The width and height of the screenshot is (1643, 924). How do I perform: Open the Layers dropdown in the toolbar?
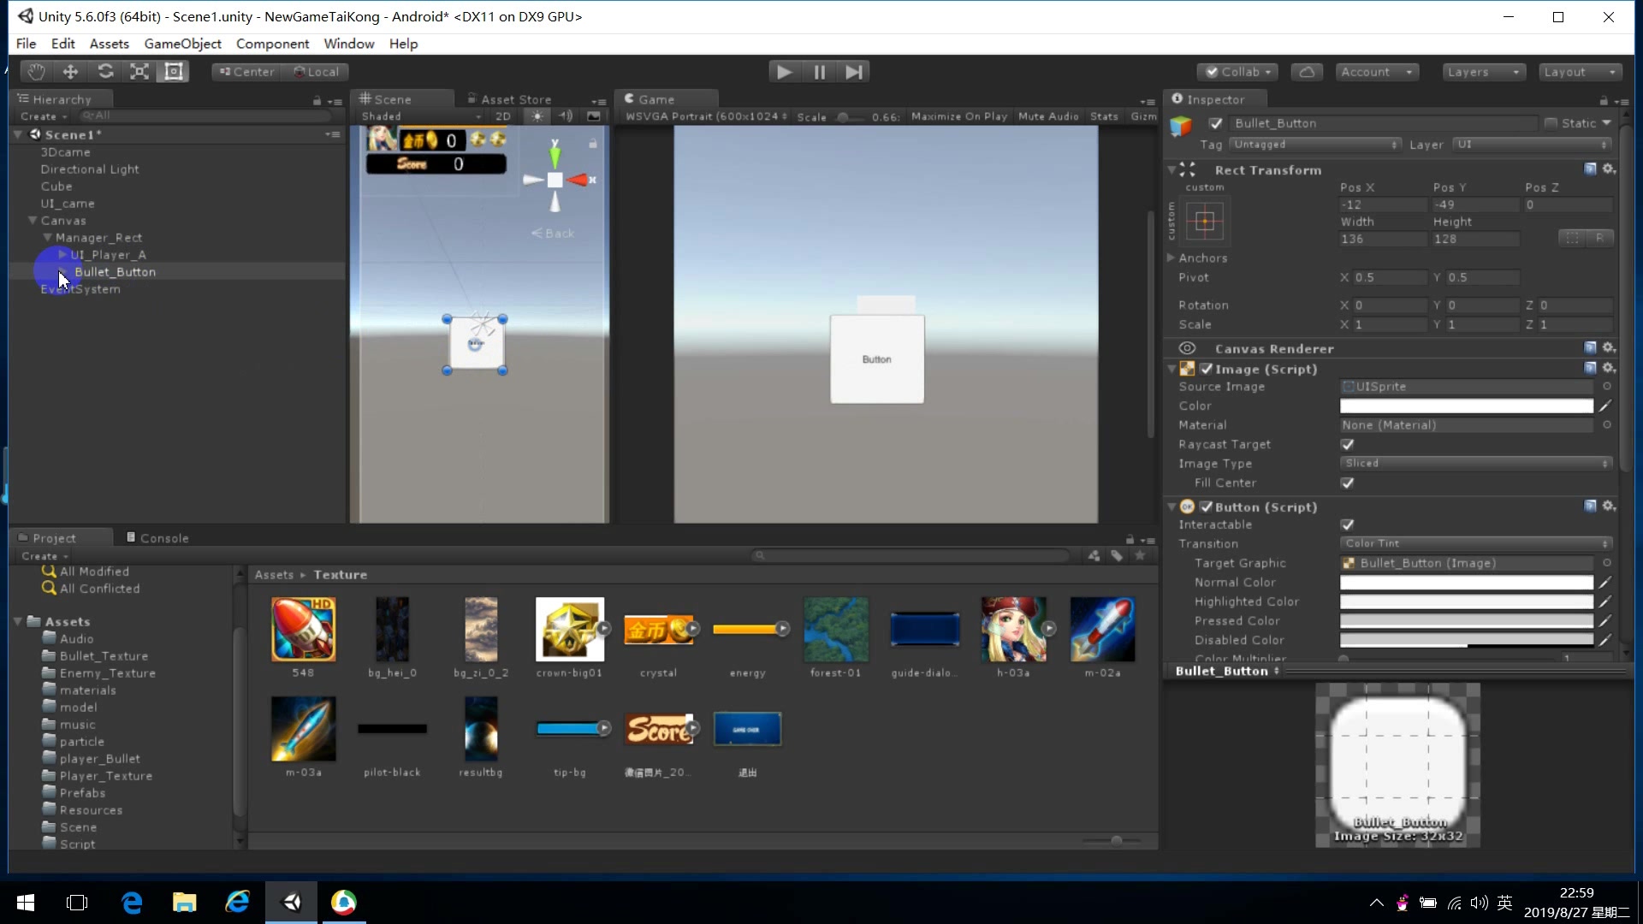(x=1483, y=72)
